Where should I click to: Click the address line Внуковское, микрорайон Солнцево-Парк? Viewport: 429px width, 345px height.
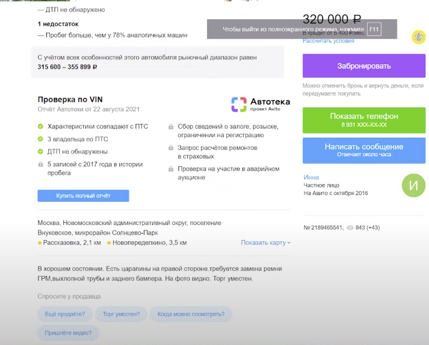pos(97,232)
